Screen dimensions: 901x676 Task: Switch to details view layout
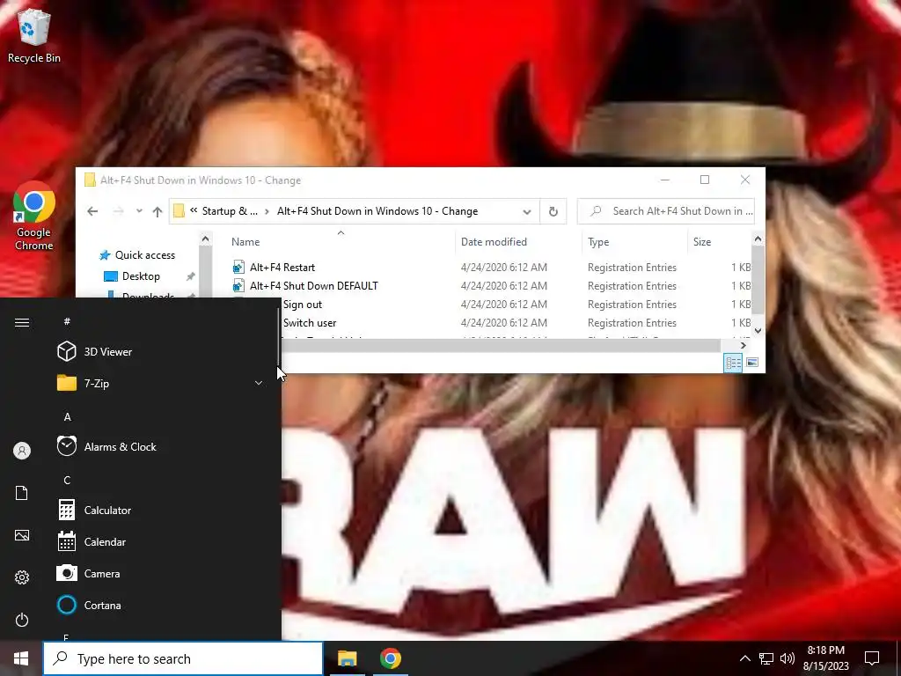pos(733,363)
